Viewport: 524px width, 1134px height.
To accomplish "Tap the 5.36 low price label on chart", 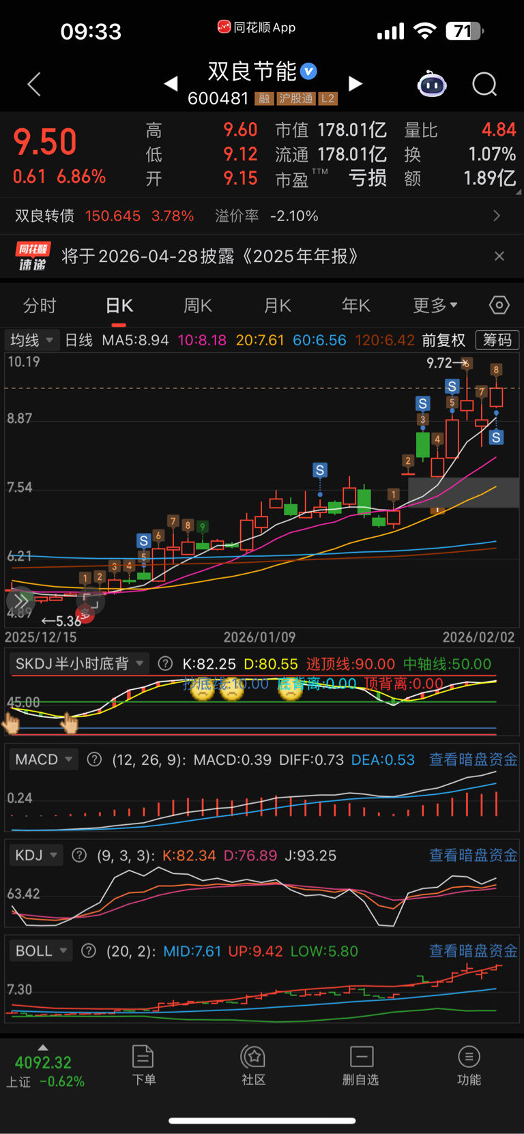I will (68, 621).
